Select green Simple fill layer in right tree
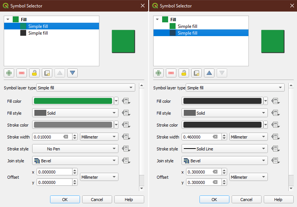 point(201,26)
